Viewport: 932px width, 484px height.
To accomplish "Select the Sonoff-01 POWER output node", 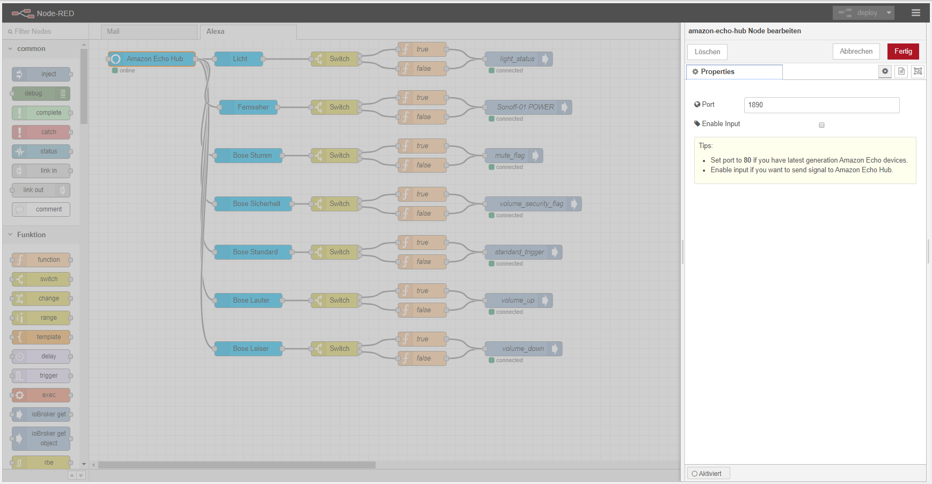I will coord(529,107).
